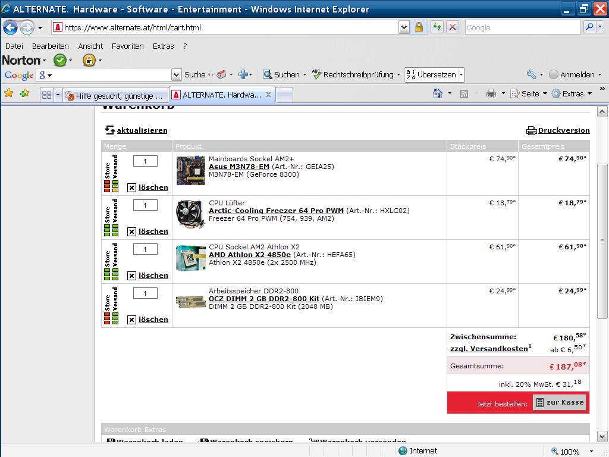This screenshot has height=457, width=609.
Task: Click the vertical scrollbar thumb
Action: 602,241
